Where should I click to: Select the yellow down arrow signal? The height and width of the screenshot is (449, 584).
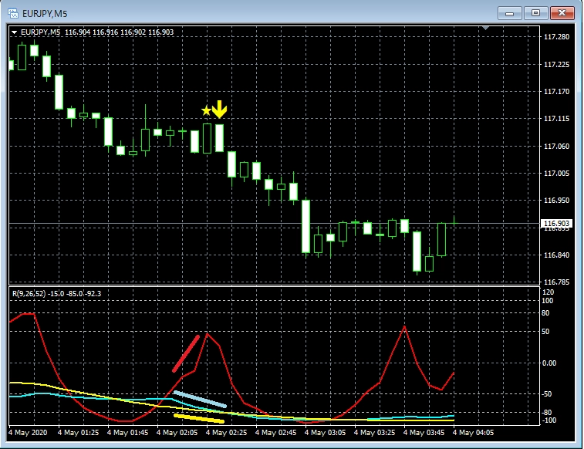pos(220,110)
